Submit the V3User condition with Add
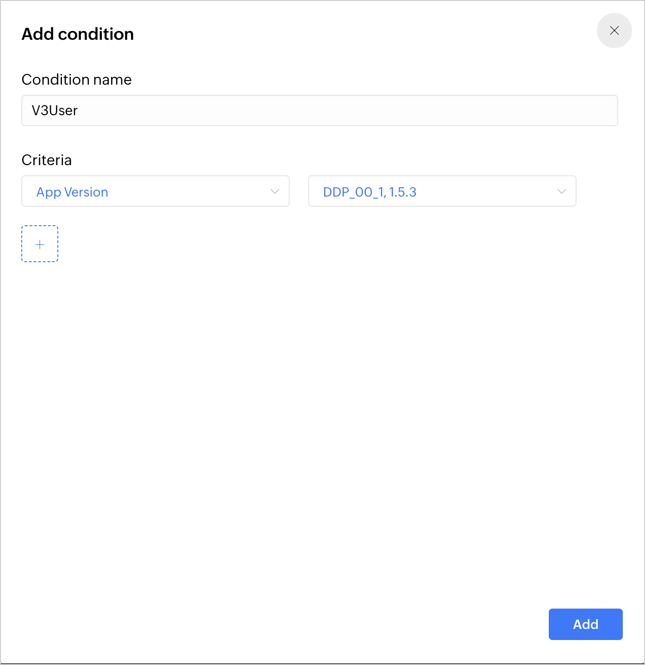This screenshot has width=645, height=665. click(585, 624)
